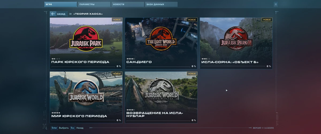
Task: Select the Jurassic World logo card
Action: tap(86, 97)
